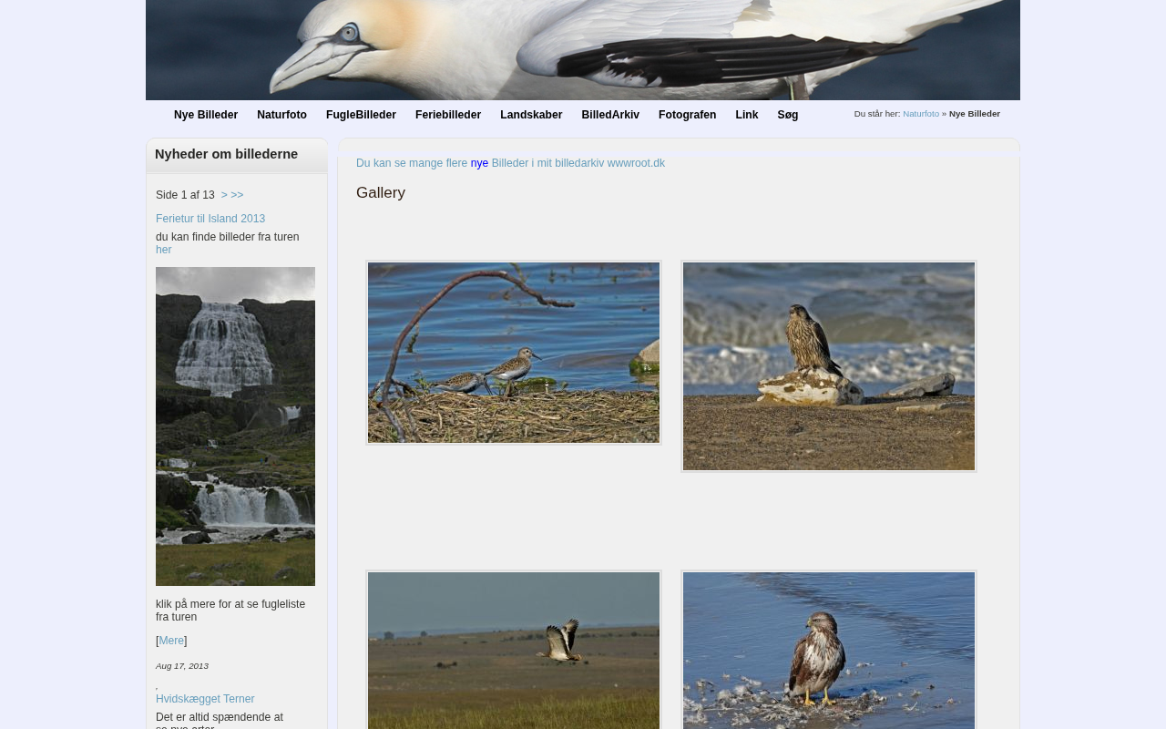
Task: Click the 'her' link for trip pictures
Action: tap(163, 250)
